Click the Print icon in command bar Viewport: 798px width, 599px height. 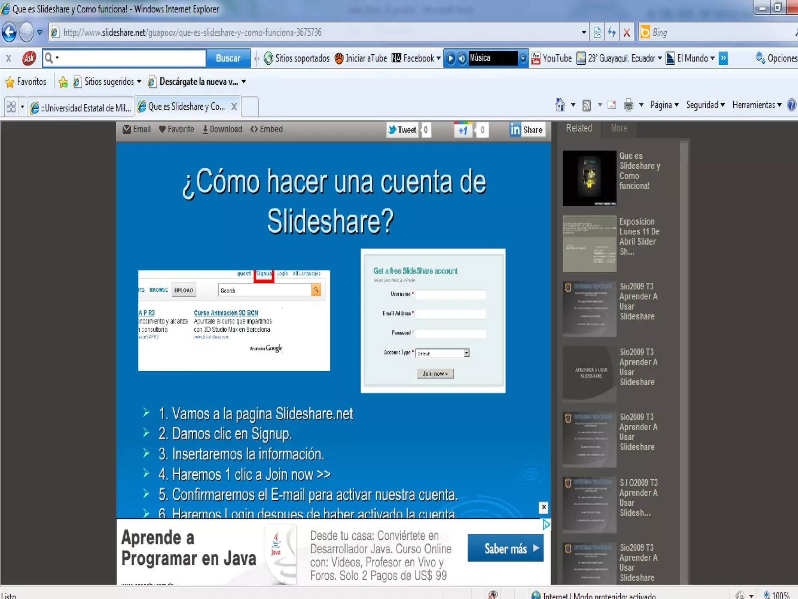[x=628, y=105]
